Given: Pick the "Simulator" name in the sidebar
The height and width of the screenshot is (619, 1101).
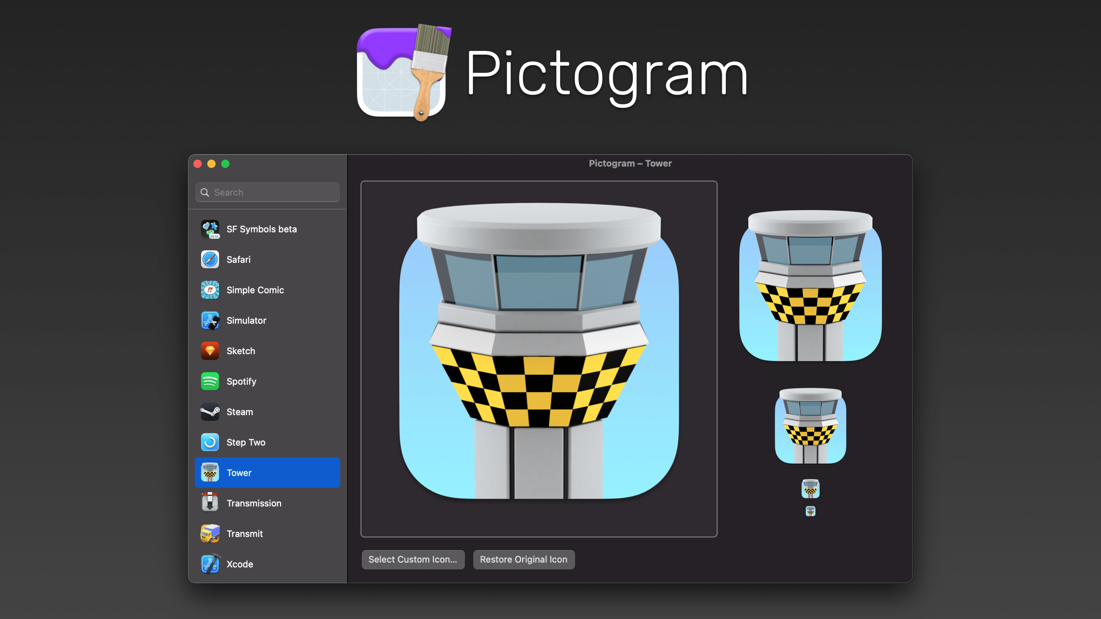Looking at the screenshot, I should click(246, 320).
